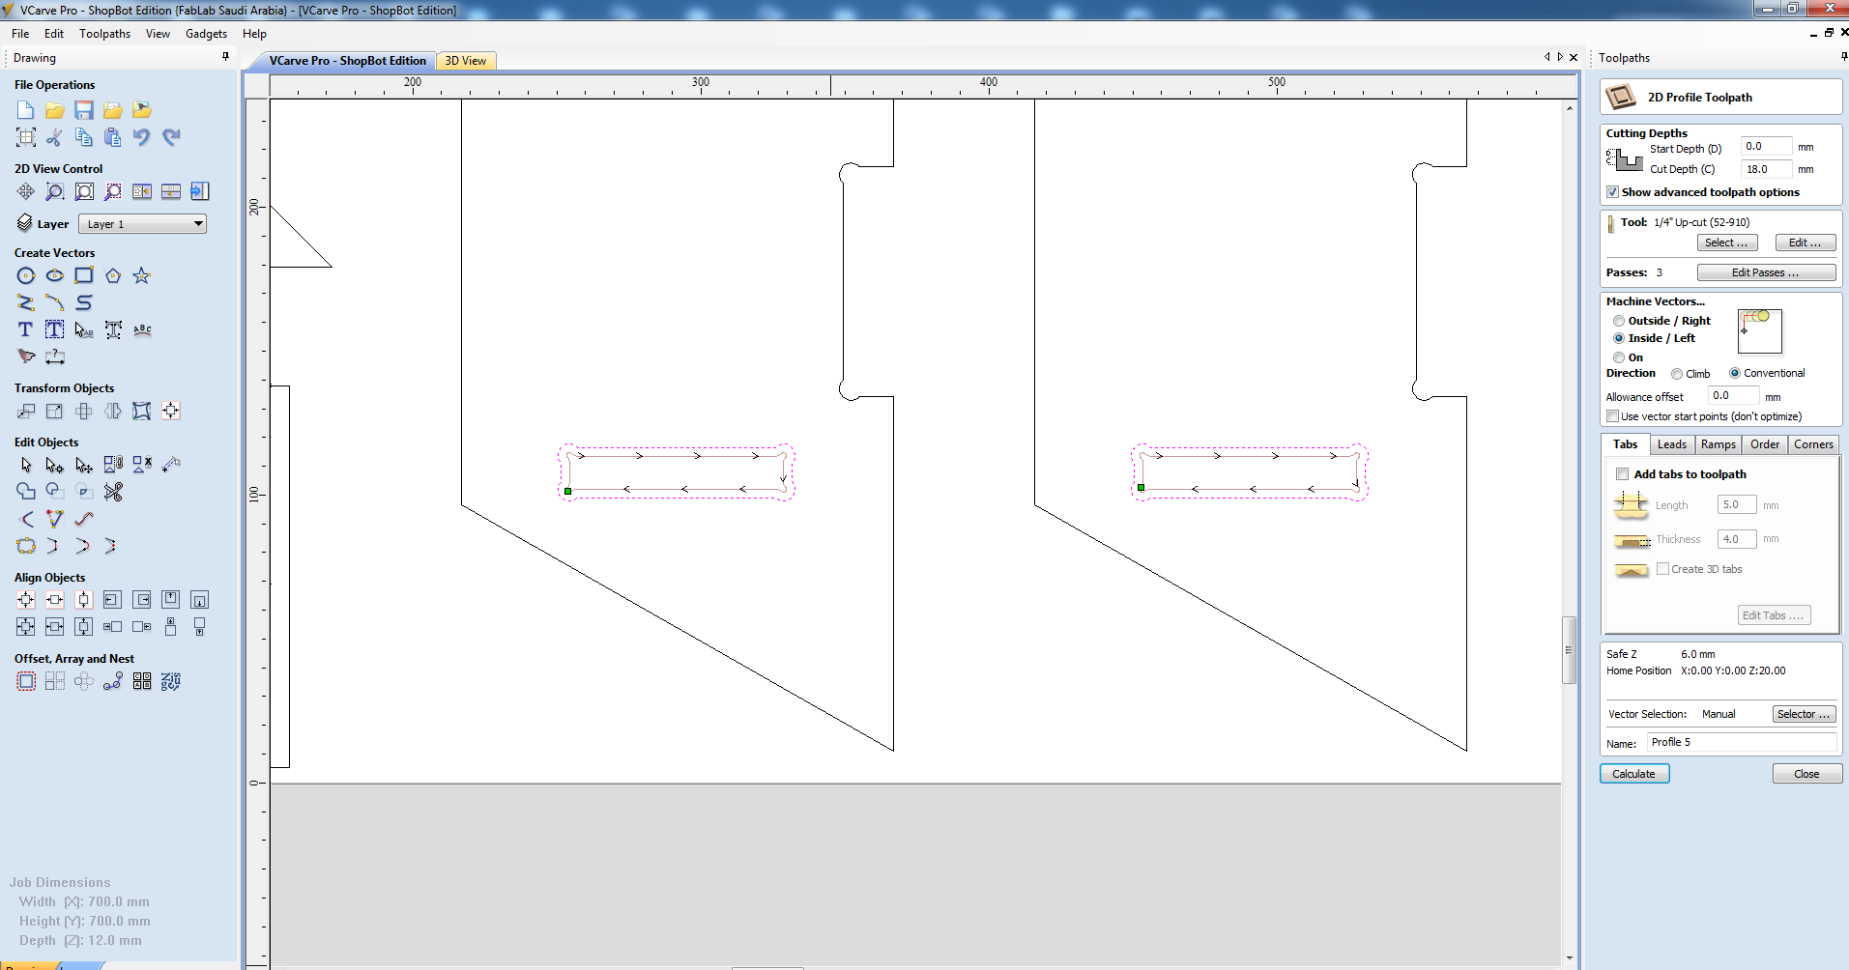Open the Toolpaths menu
Image resolution: width=1849 pixels, height=970 pixels.
[x=104, y=34]
